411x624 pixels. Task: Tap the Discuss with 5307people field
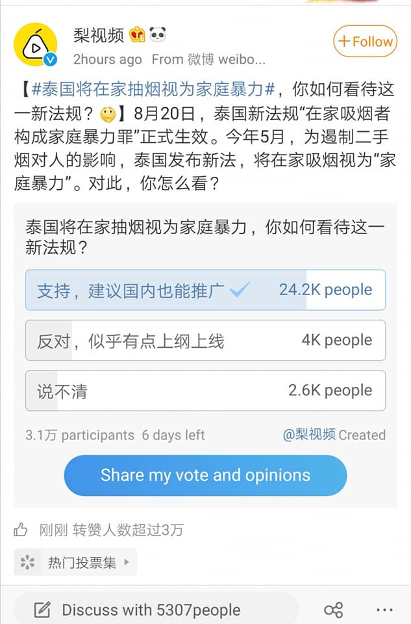click(x=151, y=610)
